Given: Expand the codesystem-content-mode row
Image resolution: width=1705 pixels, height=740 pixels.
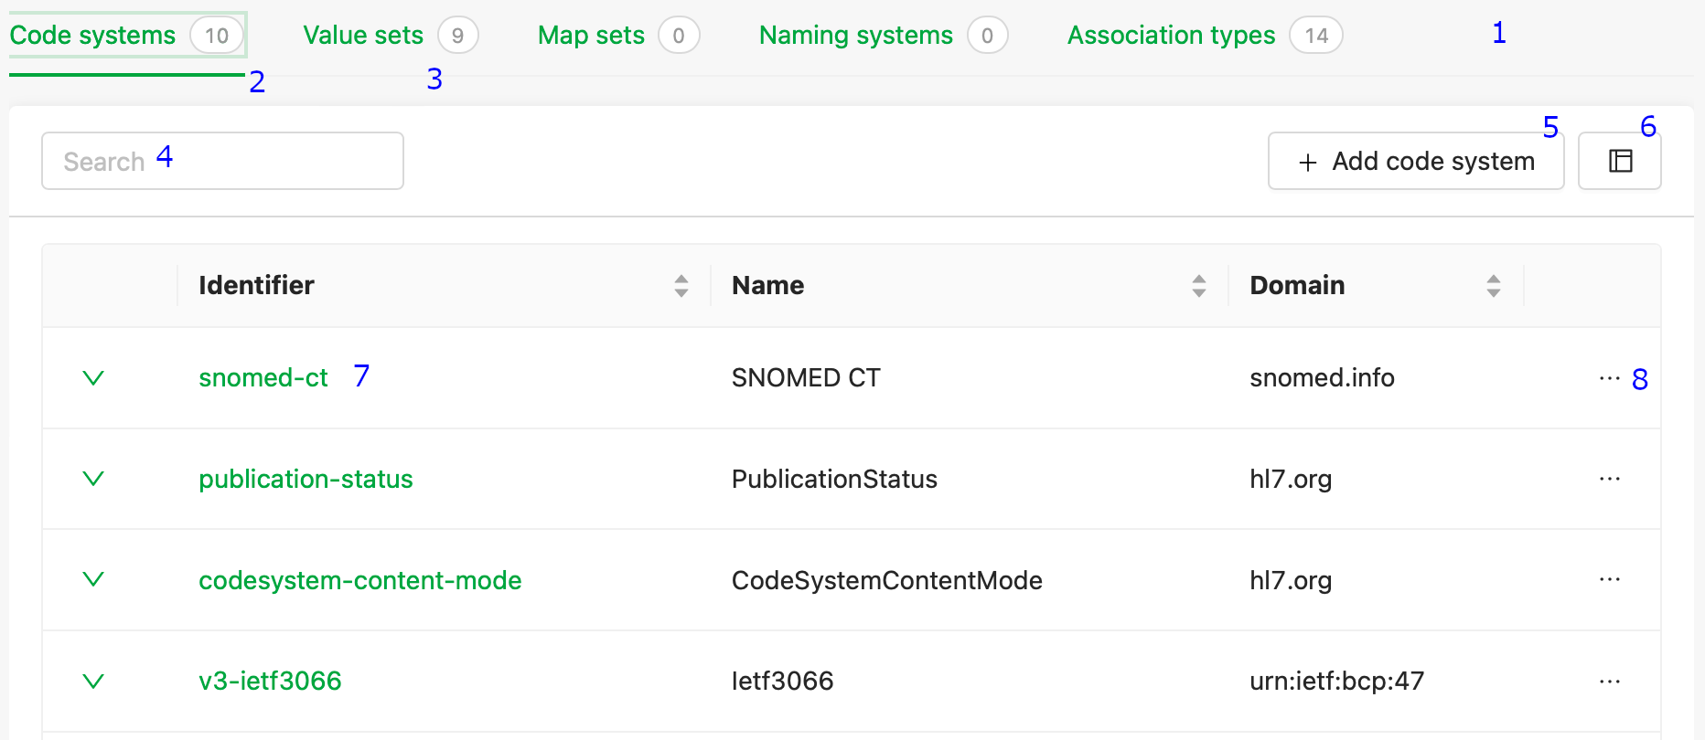Looking at the screenshot, I should point(93,579).
